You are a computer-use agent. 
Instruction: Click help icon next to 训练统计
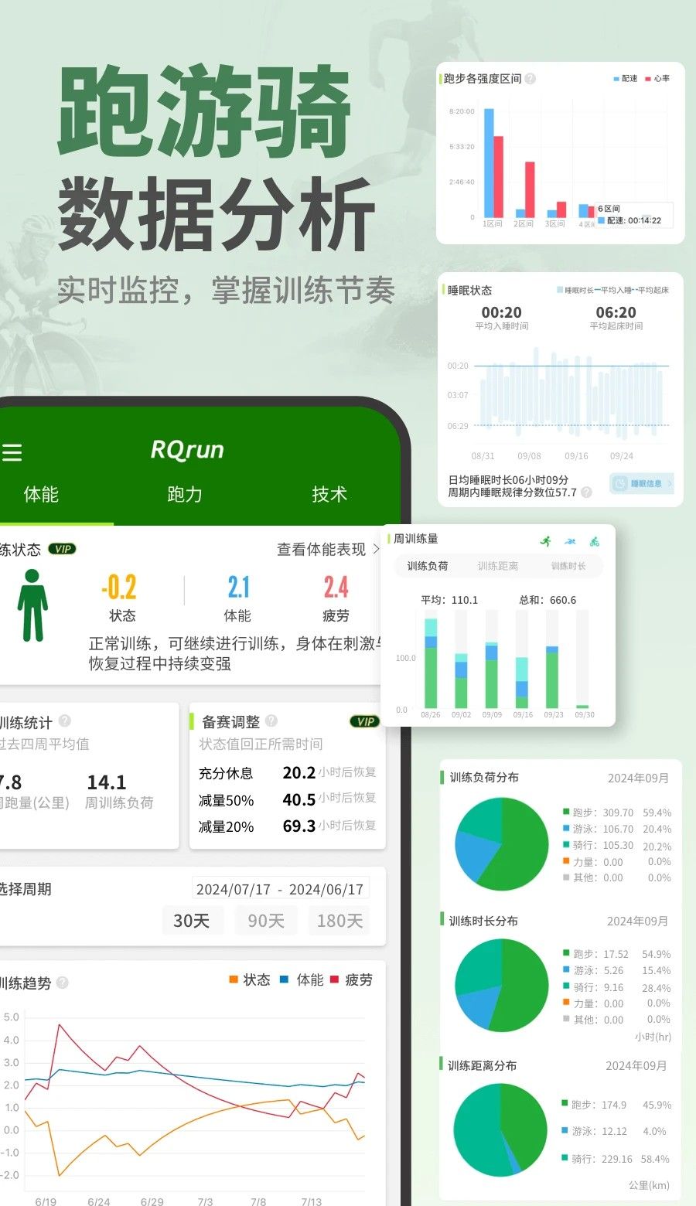65,721
